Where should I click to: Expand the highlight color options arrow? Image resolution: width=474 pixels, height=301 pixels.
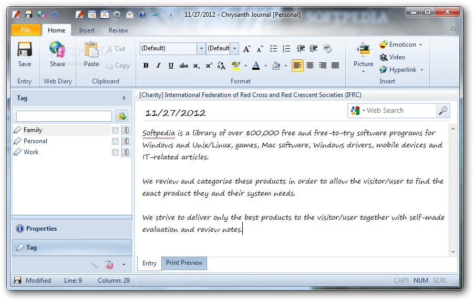tap(245, 66)
